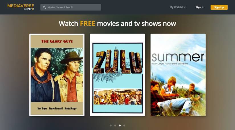
Task: Click the Robert Carlyle cast credit
Action: [158, 64]
